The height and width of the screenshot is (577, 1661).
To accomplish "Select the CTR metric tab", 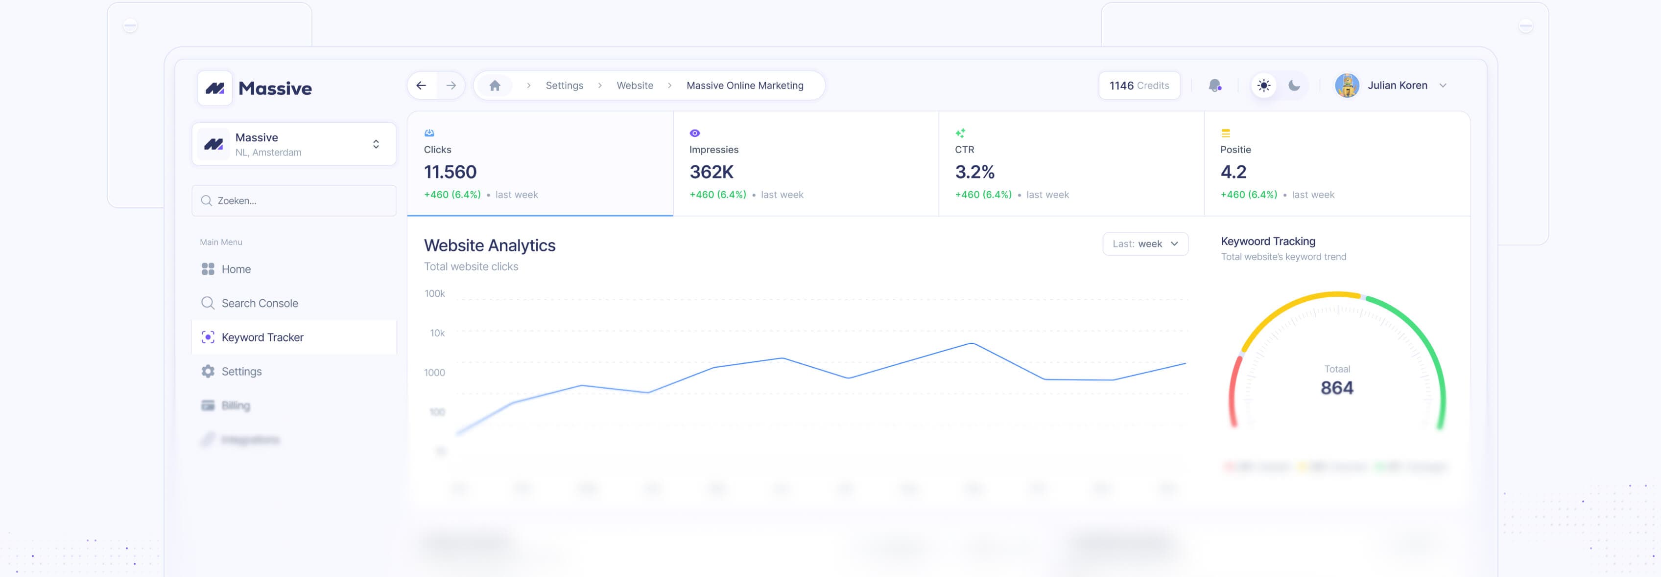I will (x=1071, y=164).
